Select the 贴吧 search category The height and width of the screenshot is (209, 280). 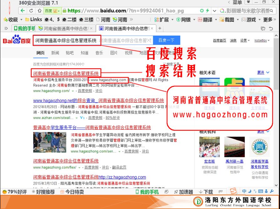click(70, 53)
